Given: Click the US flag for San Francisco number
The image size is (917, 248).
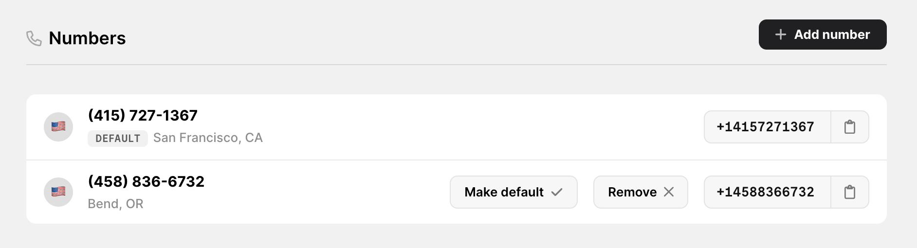Looking at the screenshot, I should tap(58, 127).
